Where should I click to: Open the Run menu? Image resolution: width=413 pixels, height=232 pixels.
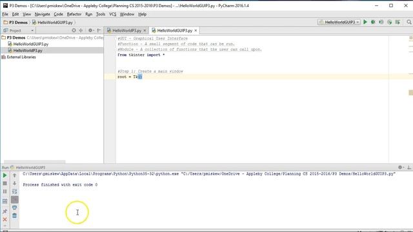(89, 14)
